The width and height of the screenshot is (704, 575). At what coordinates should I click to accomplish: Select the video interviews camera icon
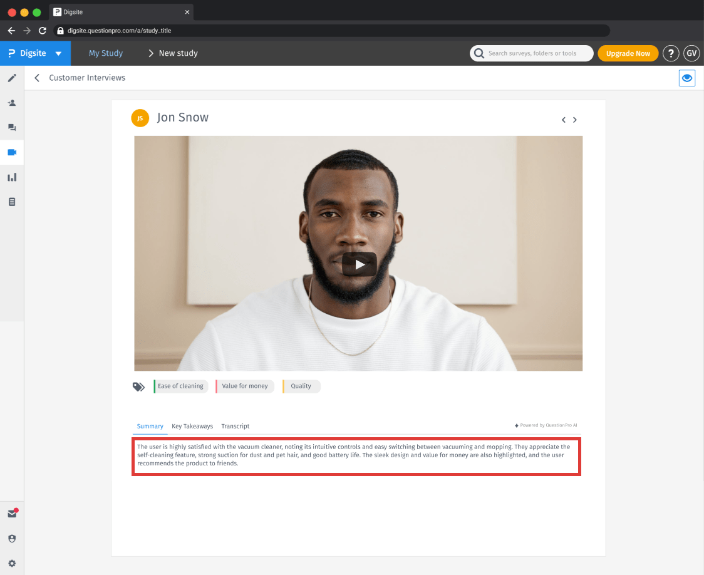[x=12, y=152]
